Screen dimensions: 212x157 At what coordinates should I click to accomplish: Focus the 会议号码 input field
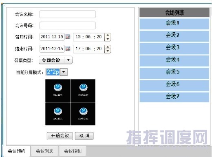coord(68,25)
